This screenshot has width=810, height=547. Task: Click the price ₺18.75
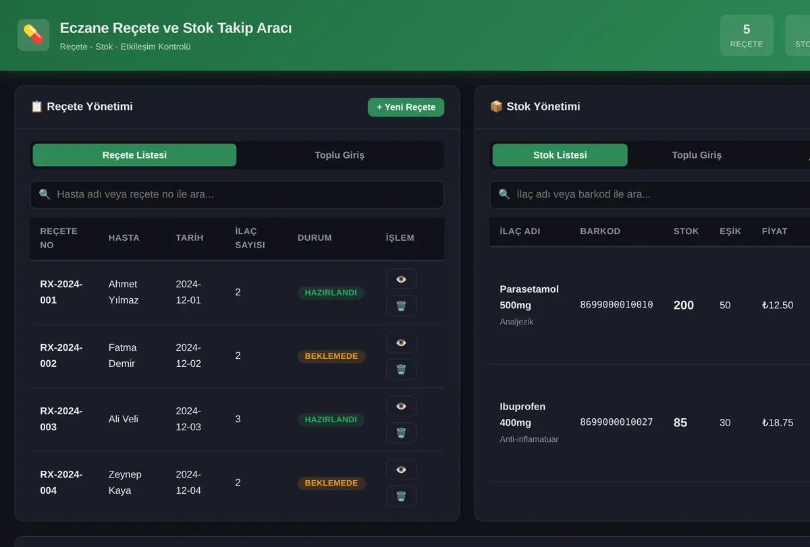[778, 422]
